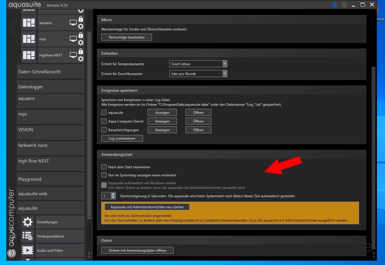The image size is (385, 265).
Task: Click Anzeigen for the aquasuite log
Action: click(162, 112)
